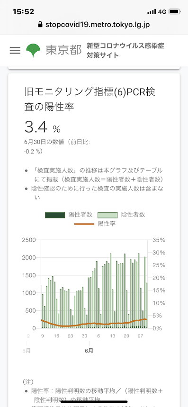Open the 東京都 home link
188x407 pixels.
[x=63, y=50]
